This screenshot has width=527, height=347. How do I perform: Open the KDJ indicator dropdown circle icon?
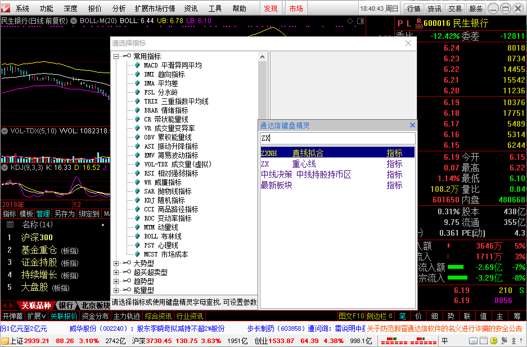pos(4,167)
